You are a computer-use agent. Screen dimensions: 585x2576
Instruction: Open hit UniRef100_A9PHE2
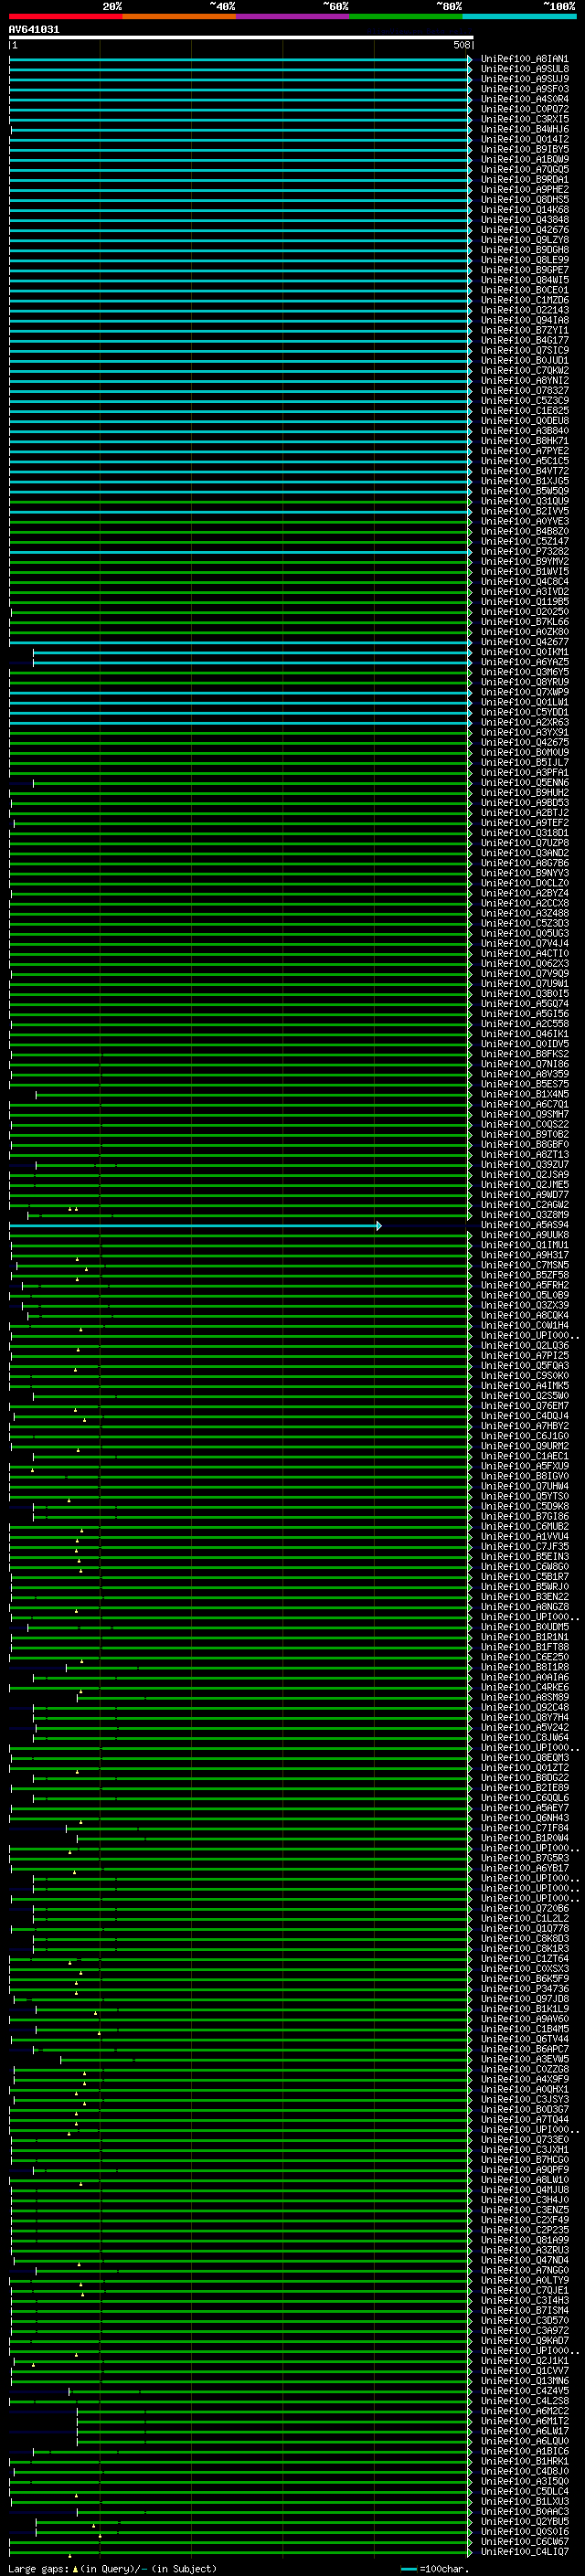524,189
